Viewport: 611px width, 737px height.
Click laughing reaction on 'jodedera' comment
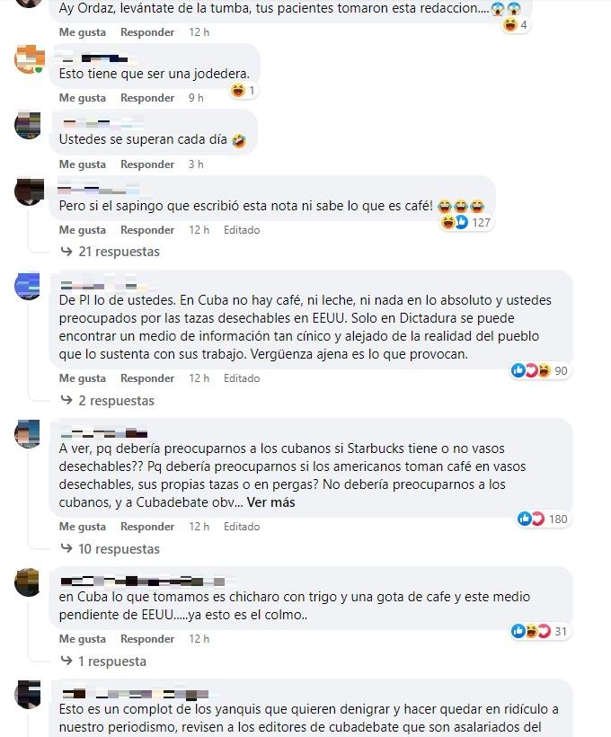[244, 90]
